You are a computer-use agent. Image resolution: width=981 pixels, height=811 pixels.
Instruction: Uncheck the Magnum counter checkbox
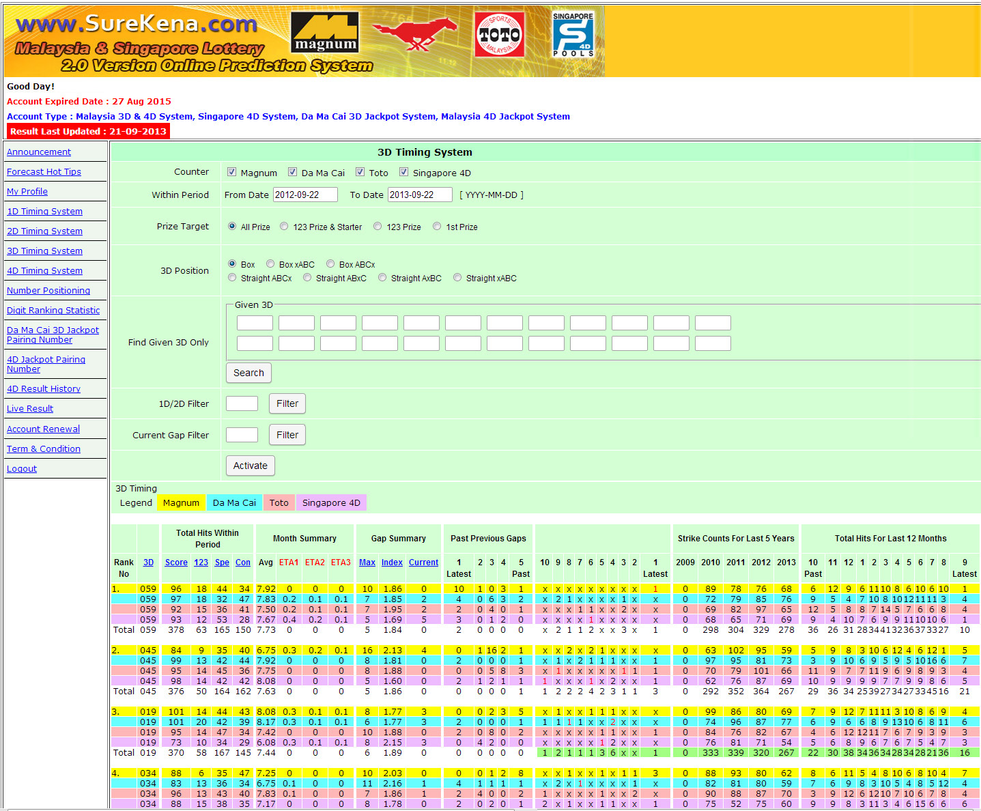[232, 172]
